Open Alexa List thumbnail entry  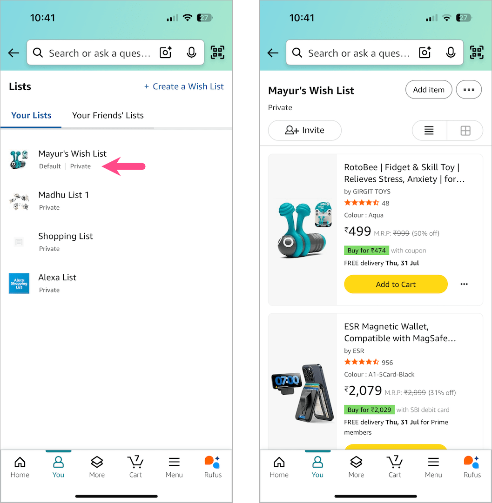[19, 283]
